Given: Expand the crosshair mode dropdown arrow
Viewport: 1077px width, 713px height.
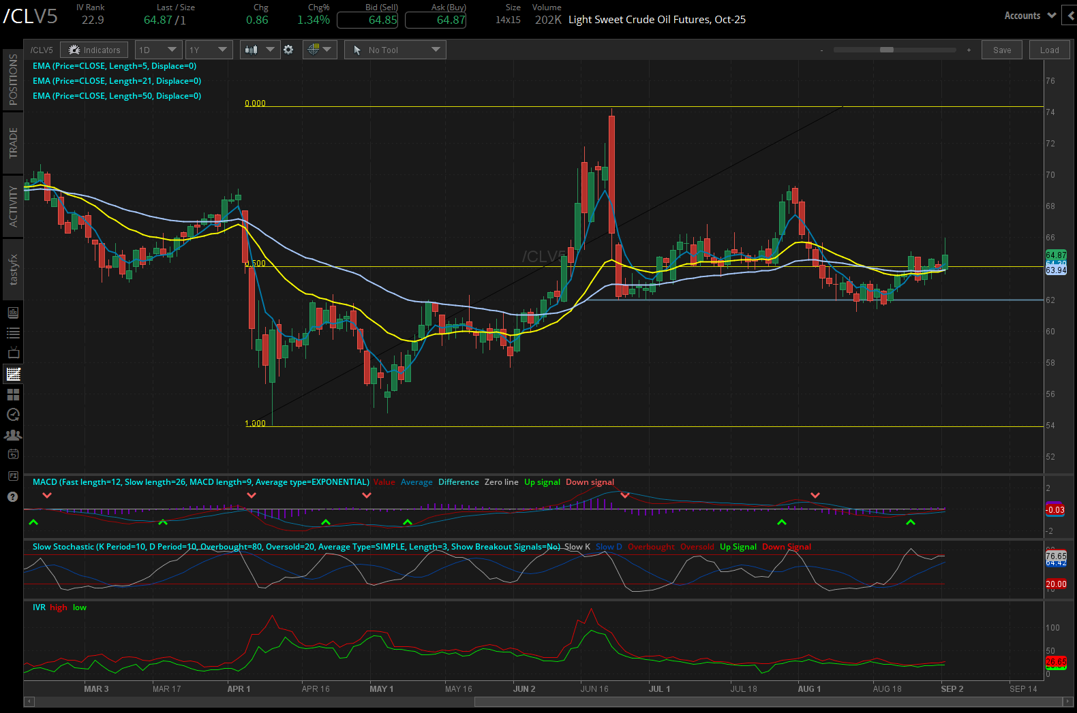Looking at the screenshot, I should coord(327,49).
